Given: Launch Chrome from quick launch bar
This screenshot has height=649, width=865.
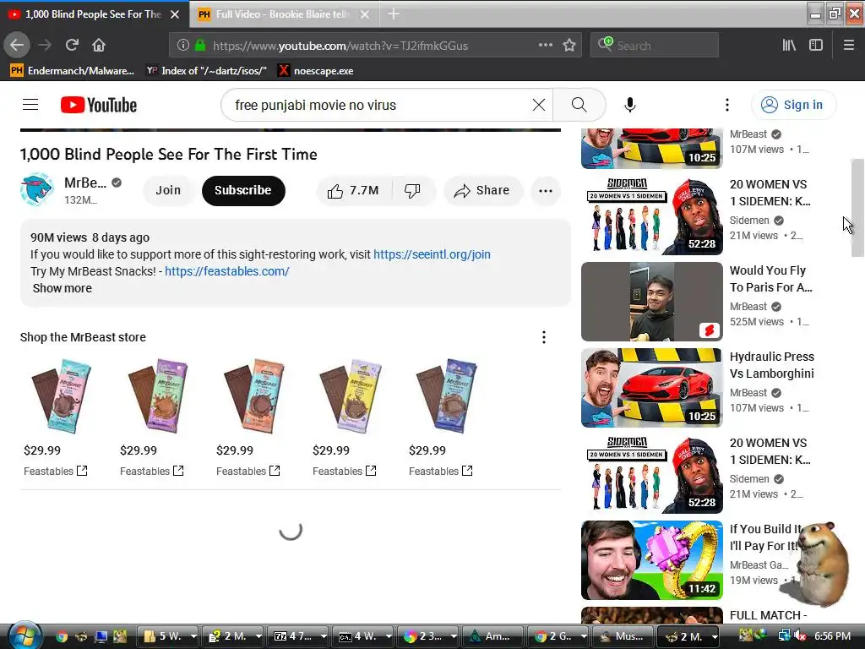Looking at the screenshot, I should [x=61, y=637].
